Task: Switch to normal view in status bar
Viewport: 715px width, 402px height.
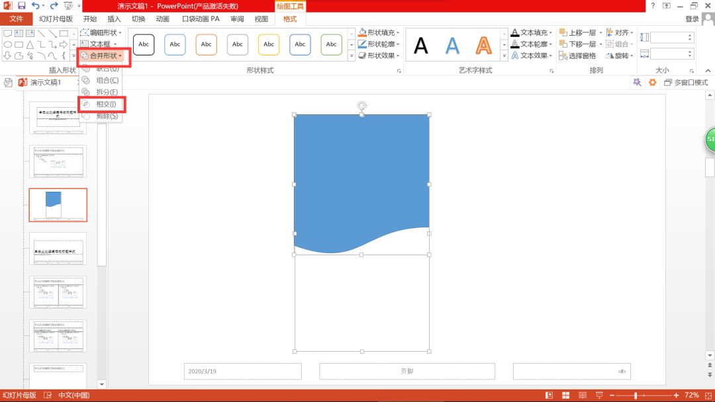Action: [548, 395]
